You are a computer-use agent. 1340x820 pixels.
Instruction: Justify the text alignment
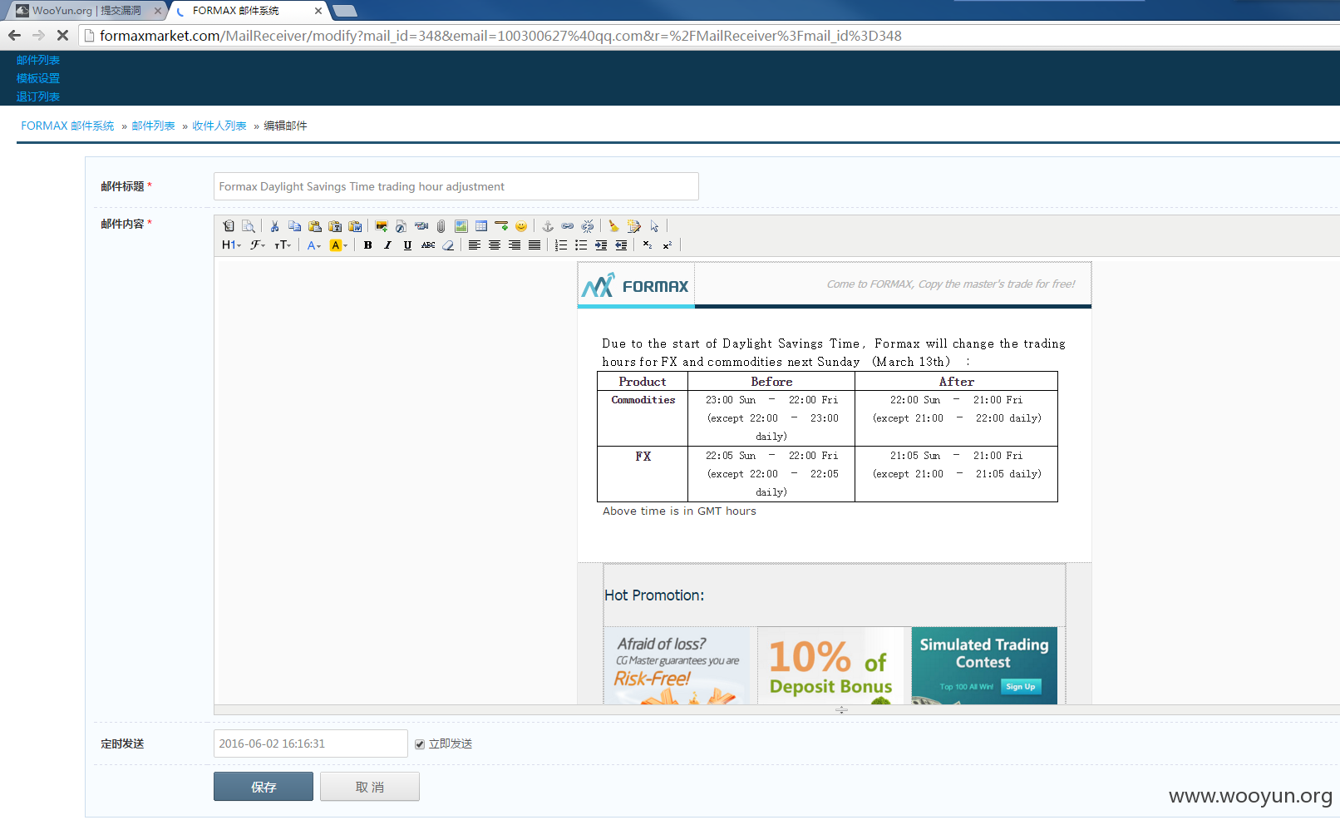[535, 245]
